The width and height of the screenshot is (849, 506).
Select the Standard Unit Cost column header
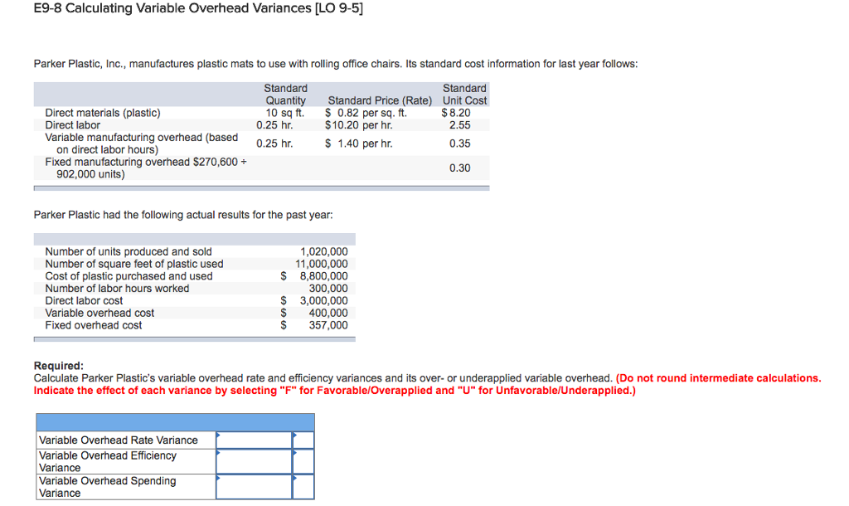464,94
